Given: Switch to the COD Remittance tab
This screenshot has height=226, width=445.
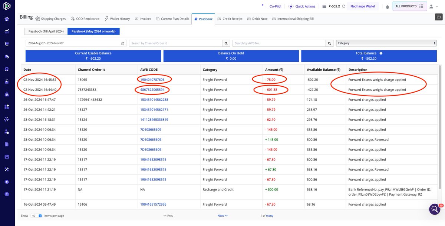Looking at the screenshot, I should (x=85, y=19).
